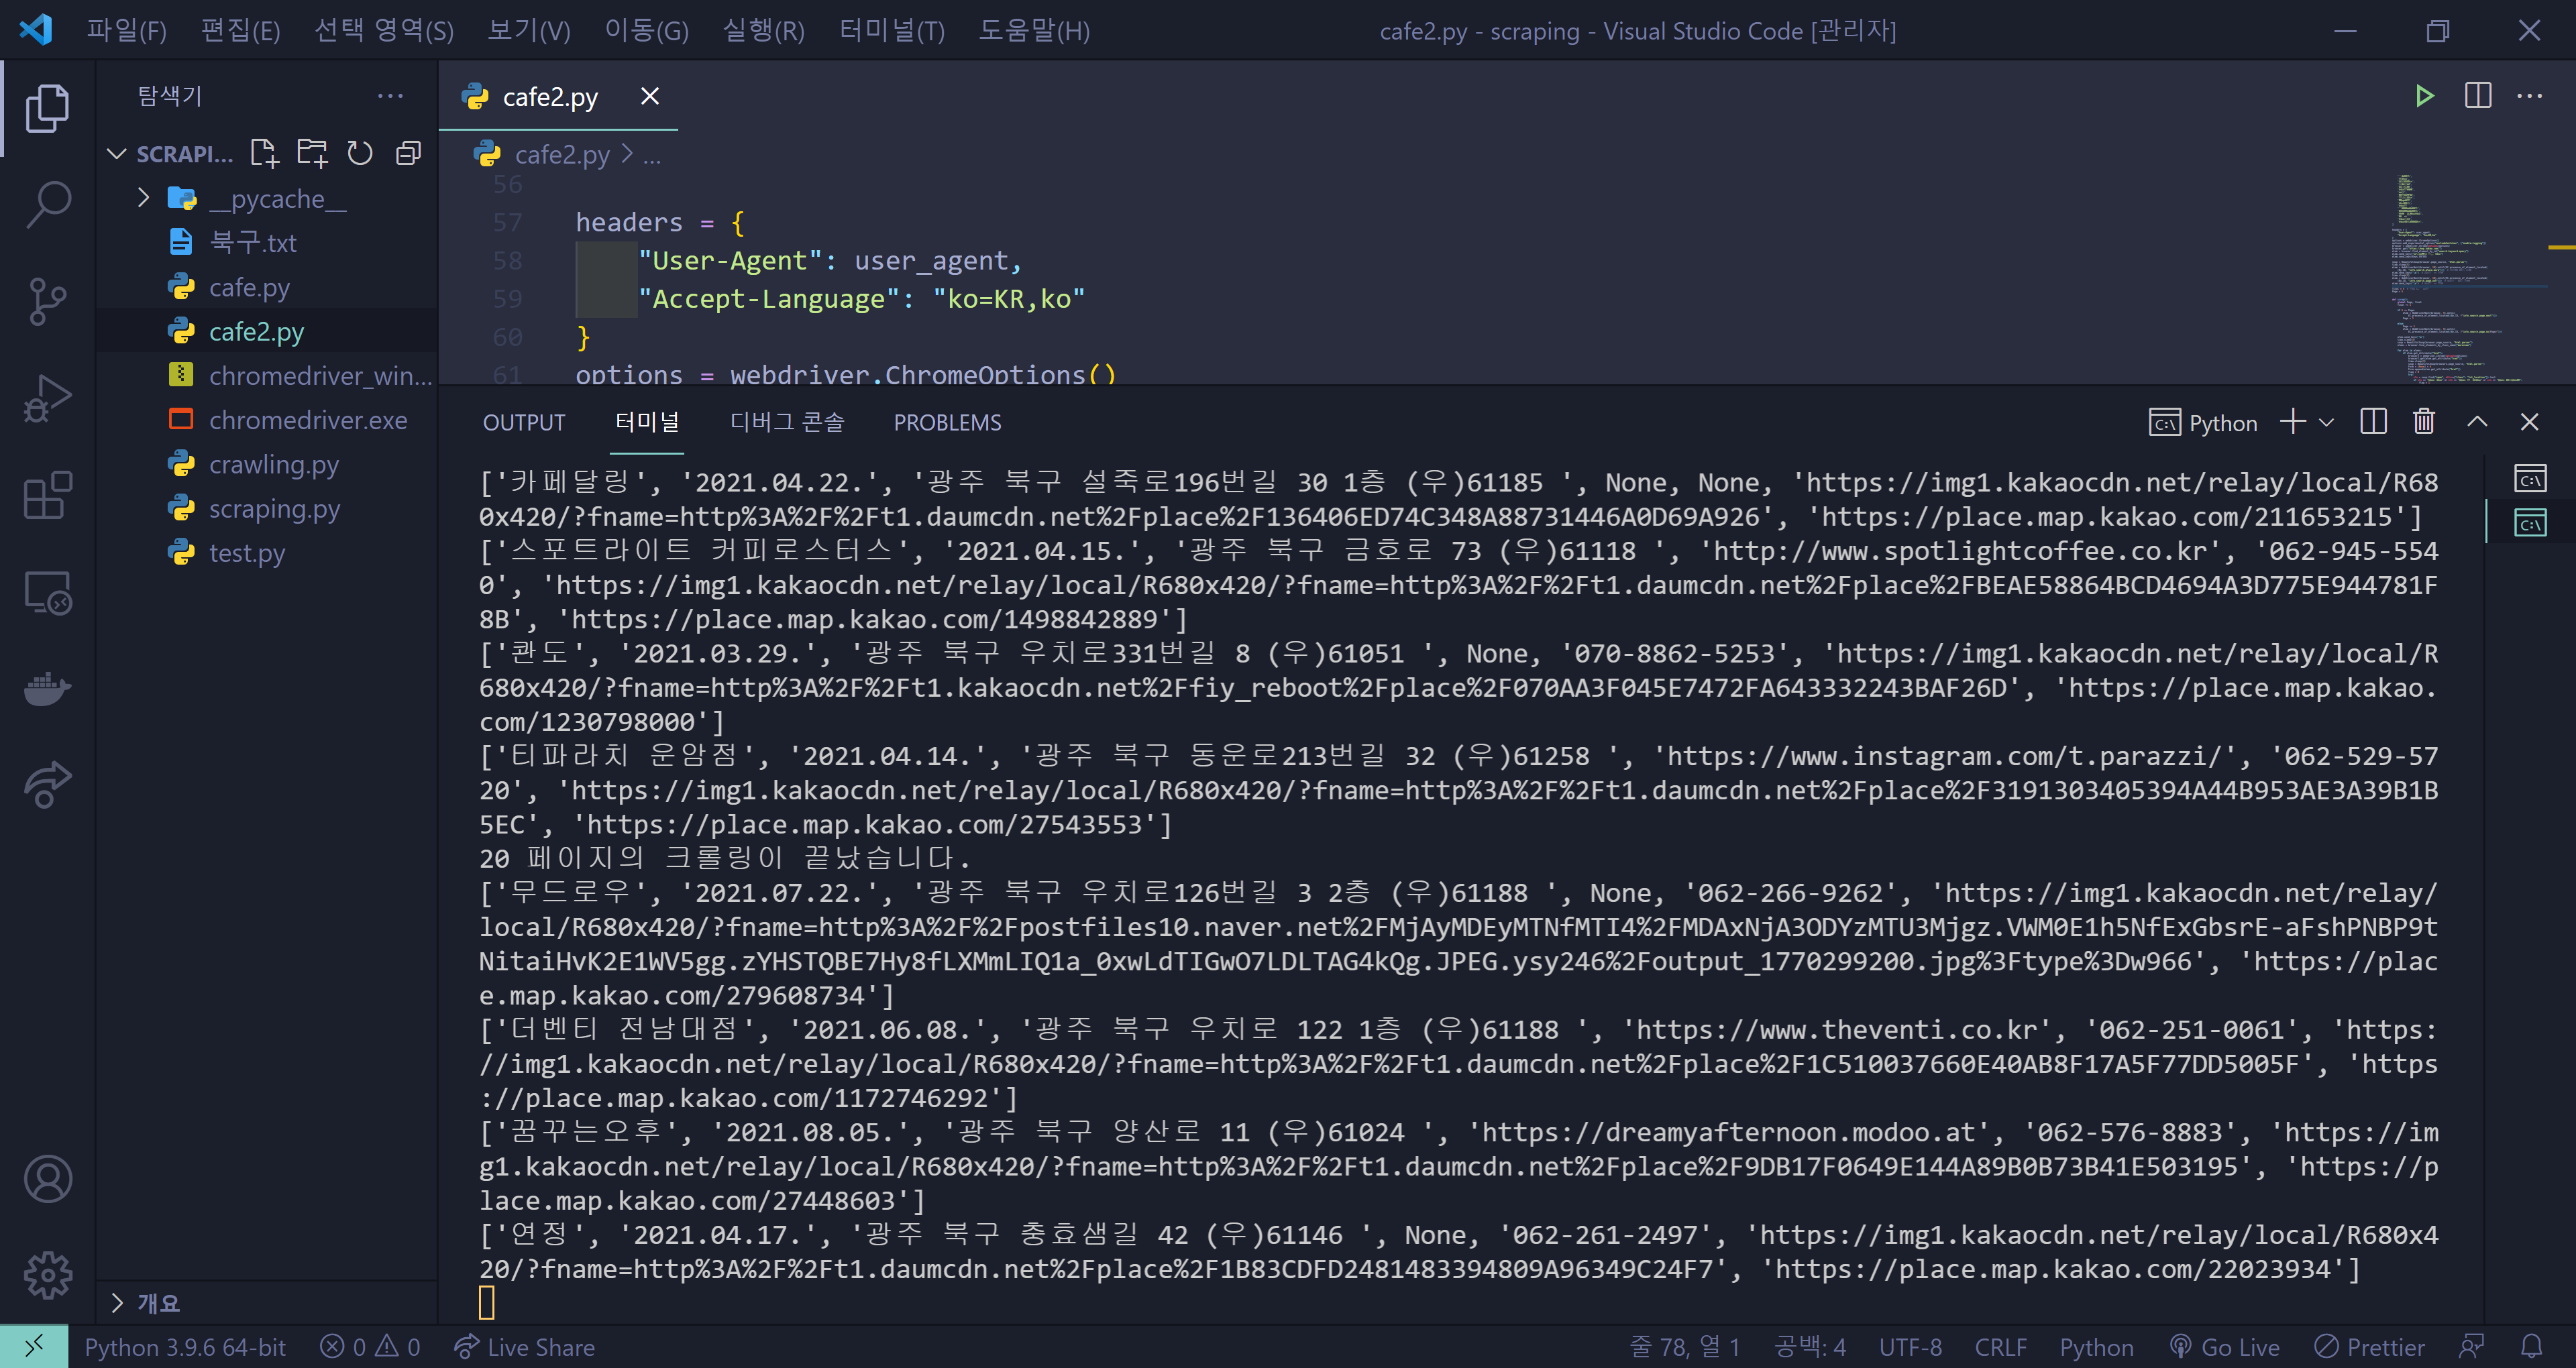
Task: Expand the __pycache__ folder
Action: (x=144, y=198)
